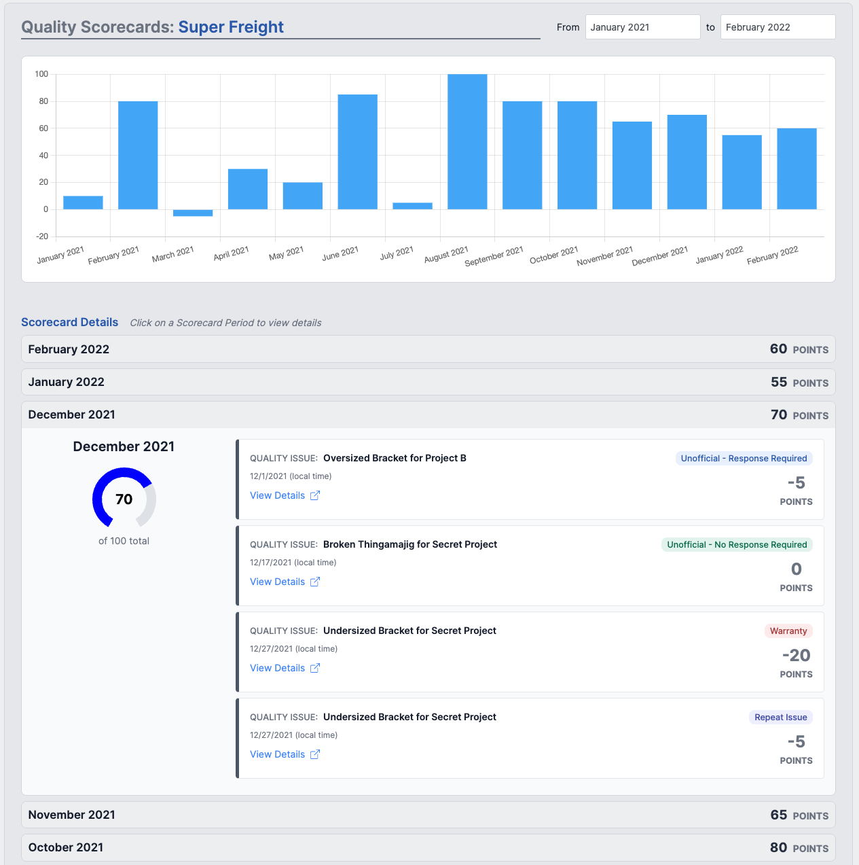Click the '70 POINTS' value in December 2021 header
859x865 pixels.
(799, 414)
